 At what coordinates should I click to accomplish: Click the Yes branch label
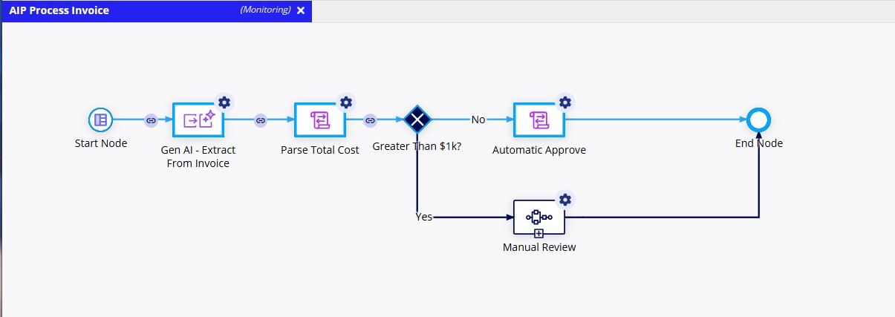click(x=424, y=217)
